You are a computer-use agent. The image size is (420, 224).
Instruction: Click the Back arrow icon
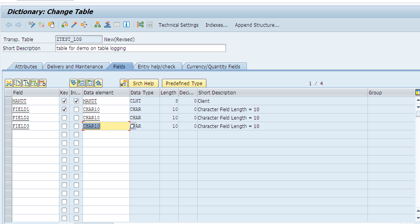pos(9,25)
